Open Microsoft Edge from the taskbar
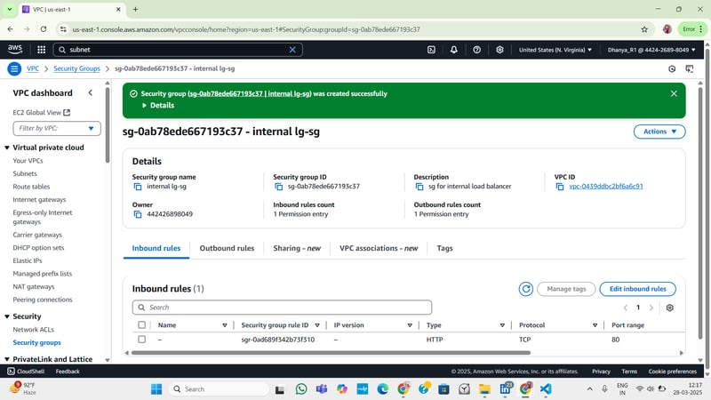This screenshot has height=400, width=711. 383,389
